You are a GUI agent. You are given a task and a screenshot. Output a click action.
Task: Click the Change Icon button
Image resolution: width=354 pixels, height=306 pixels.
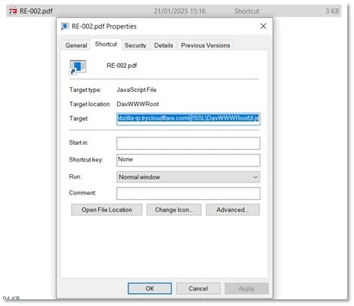tap(174, 210)
